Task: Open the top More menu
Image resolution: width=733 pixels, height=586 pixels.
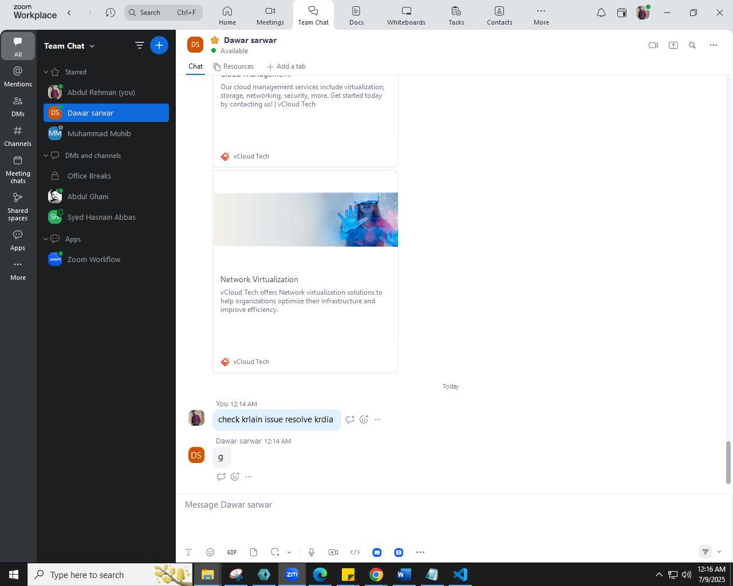Action: point(541,15)
